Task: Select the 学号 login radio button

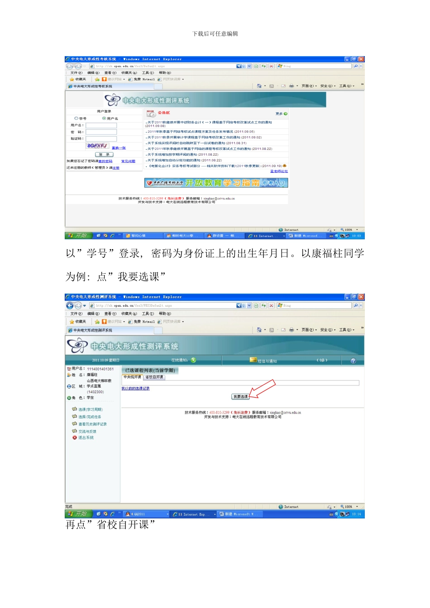Action: tap(76, 119)
